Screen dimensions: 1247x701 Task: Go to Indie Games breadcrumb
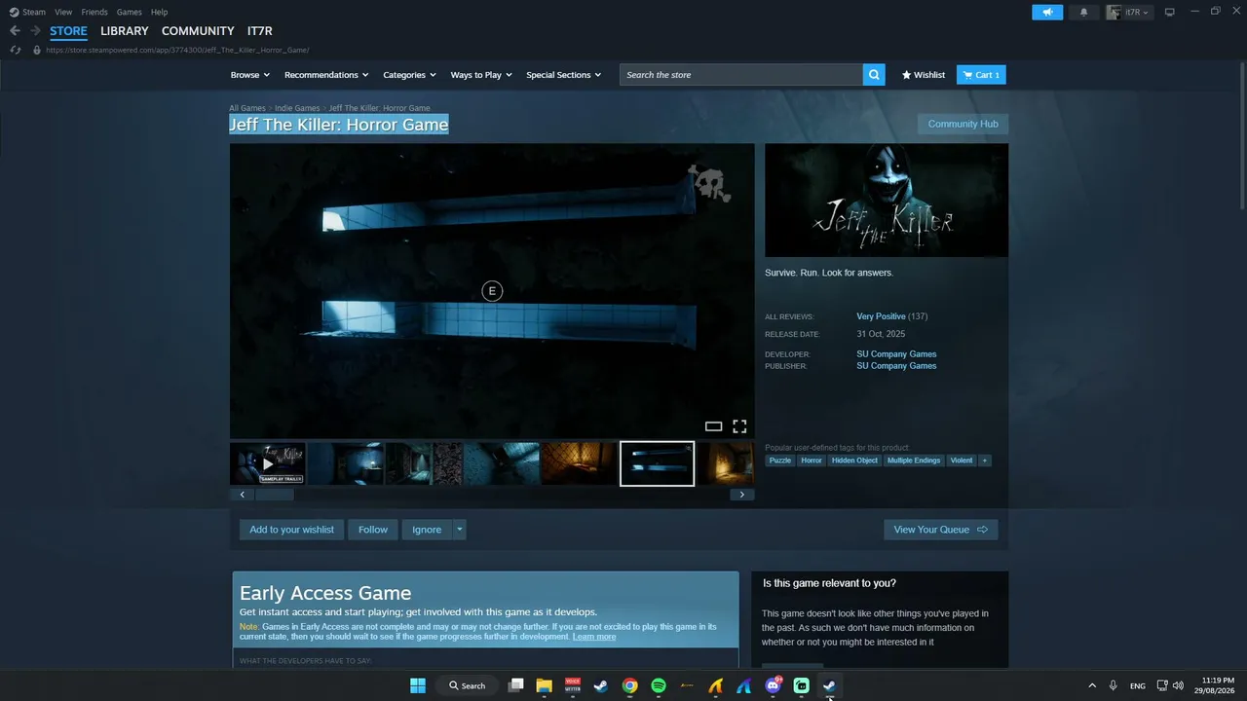tap(297, 108)
